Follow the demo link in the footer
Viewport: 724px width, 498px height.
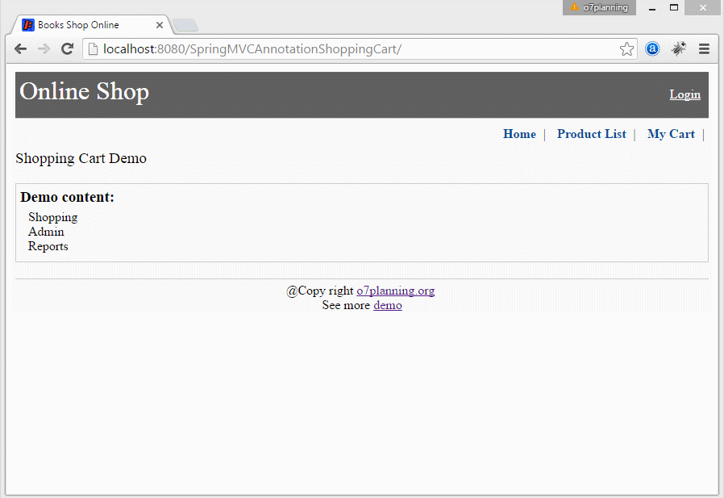pyautogui.click(x=387, y=305)
